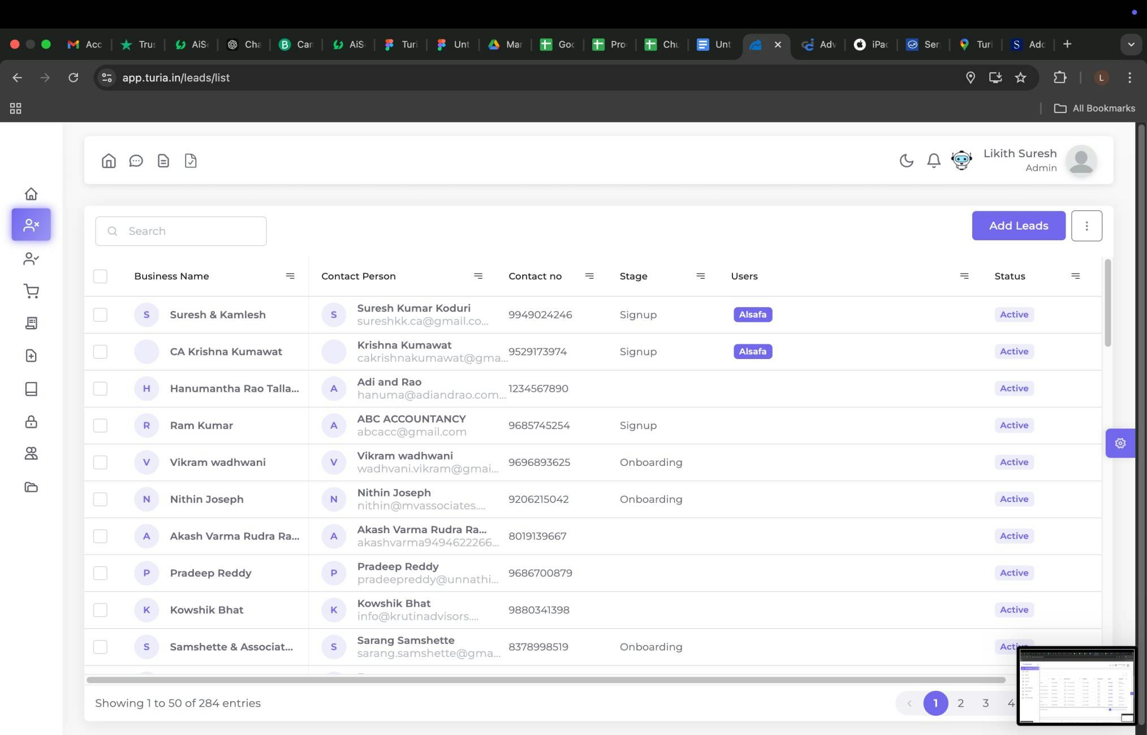Viewport: 1147px width, 735px height.
Task: Check the Pradeep Reddy row checkbox
Action: [x=100, y=573]
